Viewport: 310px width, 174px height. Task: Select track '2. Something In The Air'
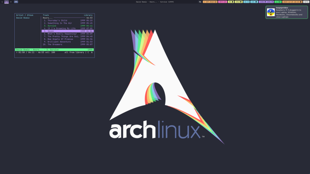click(67, 23)
